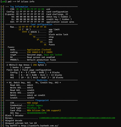This screenshot has height=127, width=121.
Task: Click the 'Read AA2' credit row
Action: pyautogui.click(x=22, y=90)
